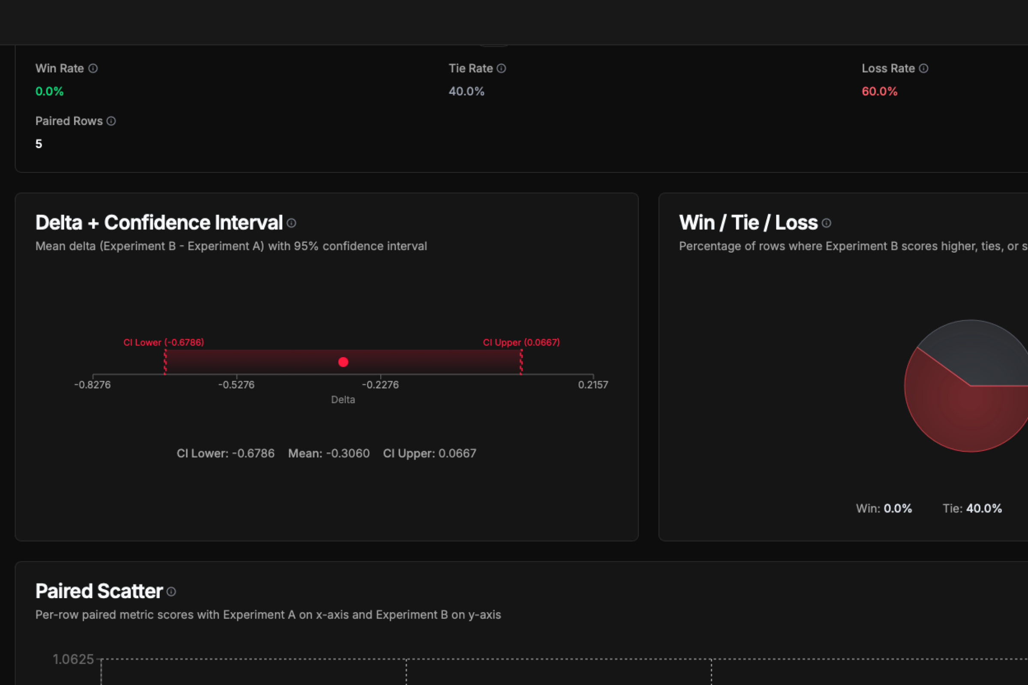Click the green 0.0% win rate value
Screen dimensions: 1028x685
click(x=49, y=91)
